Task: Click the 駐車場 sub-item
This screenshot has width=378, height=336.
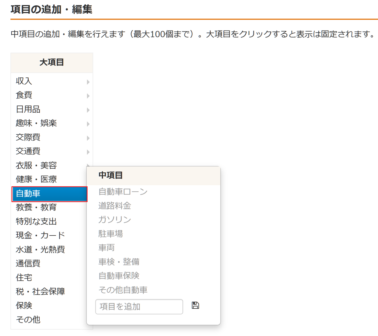Action: click(x=111, y=234)
